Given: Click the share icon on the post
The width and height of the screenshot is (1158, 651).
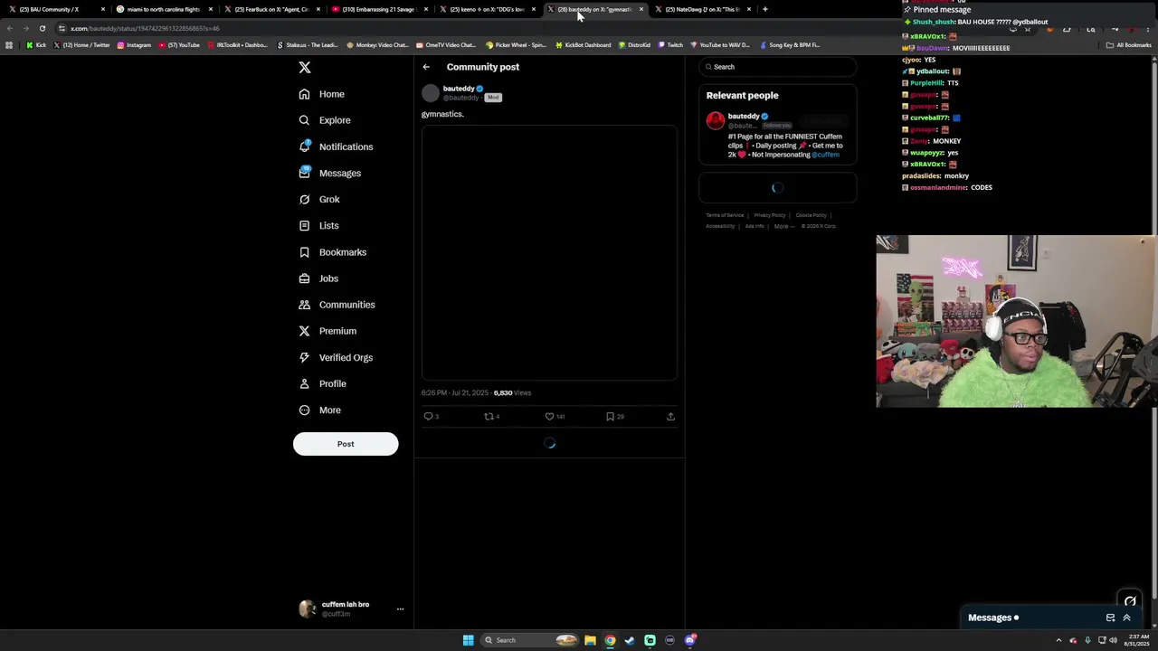Looking at the screenshot, I should coord(670,416).
